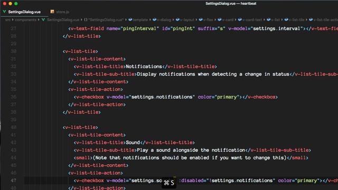The width and height of the screenshot is (338, 190).
Task: Click the "settings.notifications" v-model on line 36
Action: [x=162, y=97]
